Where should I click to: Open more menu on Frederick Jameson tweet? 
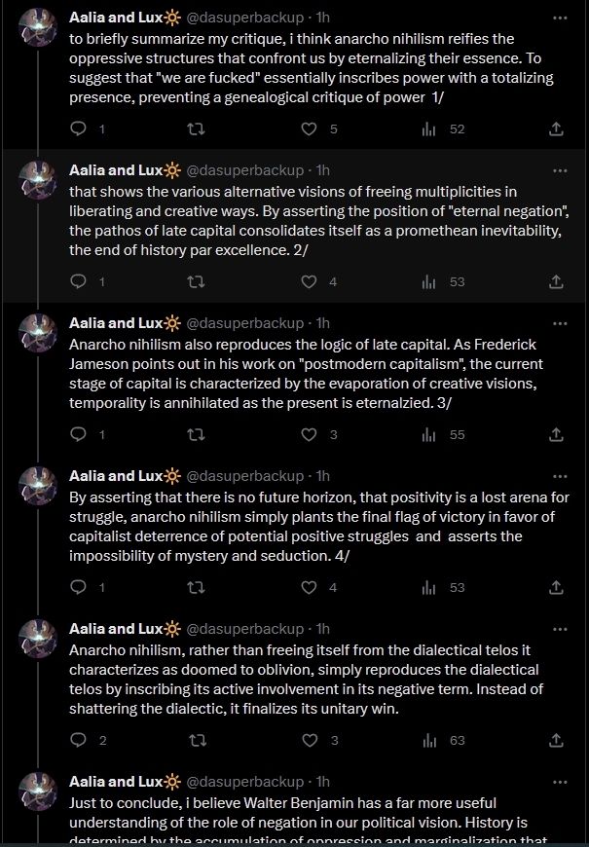(559, 323)
